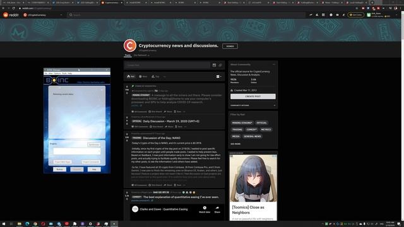Upvote the Daily Discussion post
The height and width of the screenshot is (227, 404).
tap(127, 118)
